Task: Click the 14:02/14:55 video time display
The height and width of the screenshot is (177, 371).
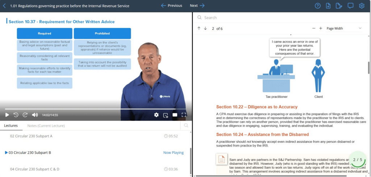Action: point(50,115)
